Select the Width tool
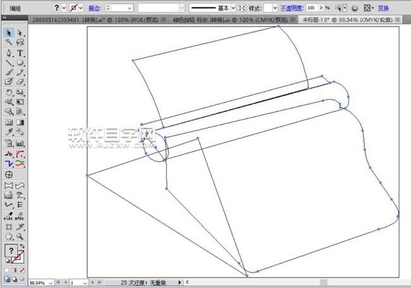This screenshot has height=288, width=411. coord(9,102)
